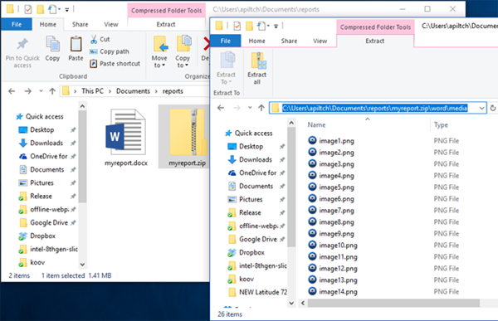Viewport: 498px width, 321px height.
Task: Expand the address bar history dropdown
Action: pos(481,109)
